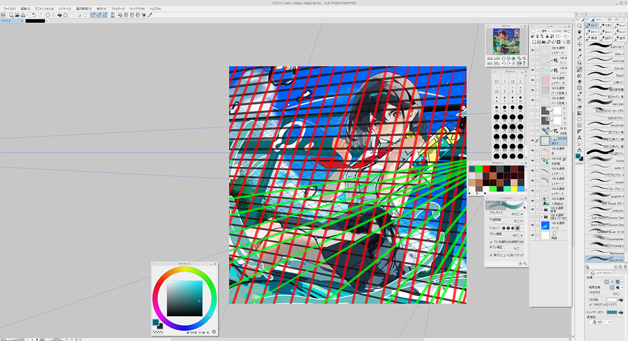Image resolution: width=628 pixels, height=341 pixels.
Task: Open the 質感 sub tool group
Action: tap(592, 38)
